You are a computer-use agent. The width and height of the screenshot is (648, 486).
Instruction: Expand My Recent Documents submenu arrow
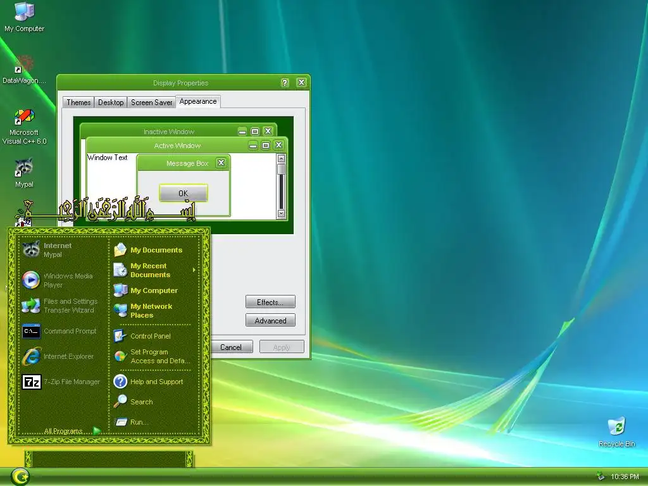[x=194, y=270]
